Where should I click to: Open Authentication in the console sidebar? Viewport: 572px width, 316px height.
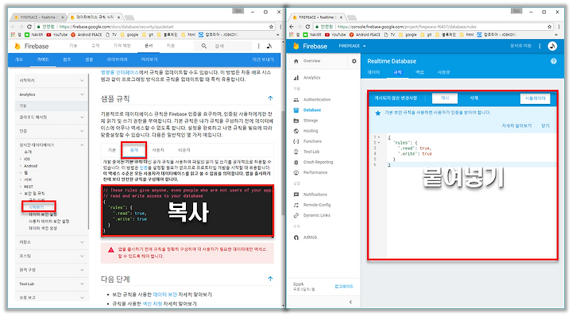point(317,99)
